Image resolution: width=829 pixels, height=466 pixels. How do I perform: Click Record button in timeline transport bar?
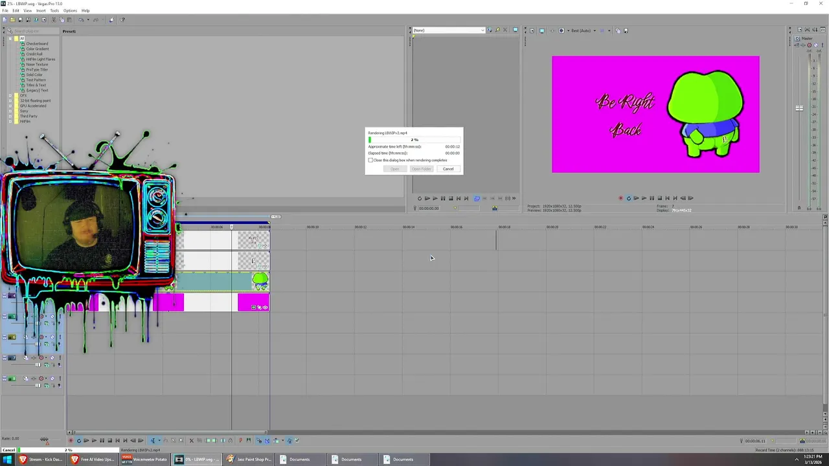point(71,441)
